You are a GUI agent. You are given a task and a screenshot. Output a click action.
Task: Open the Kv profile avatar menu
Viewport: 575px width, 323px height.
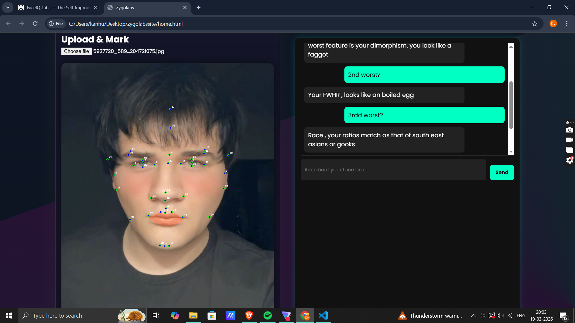click(553, 24)
